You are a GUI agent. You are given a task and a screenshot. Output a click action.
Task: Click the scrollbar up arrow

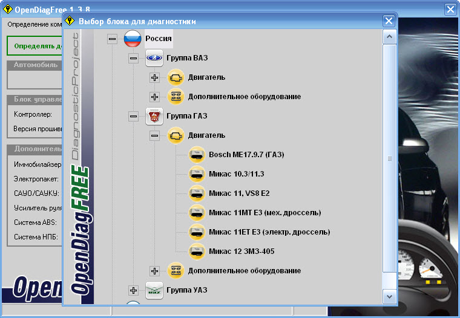390,37
